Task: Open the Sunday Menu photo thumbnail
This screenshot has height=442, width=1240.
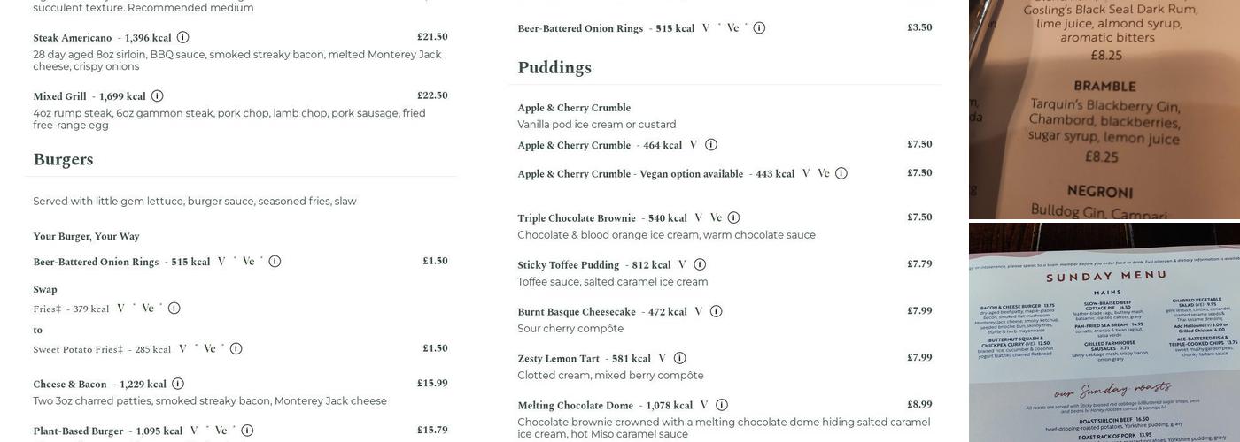Action: click(x=1104, y=332)
